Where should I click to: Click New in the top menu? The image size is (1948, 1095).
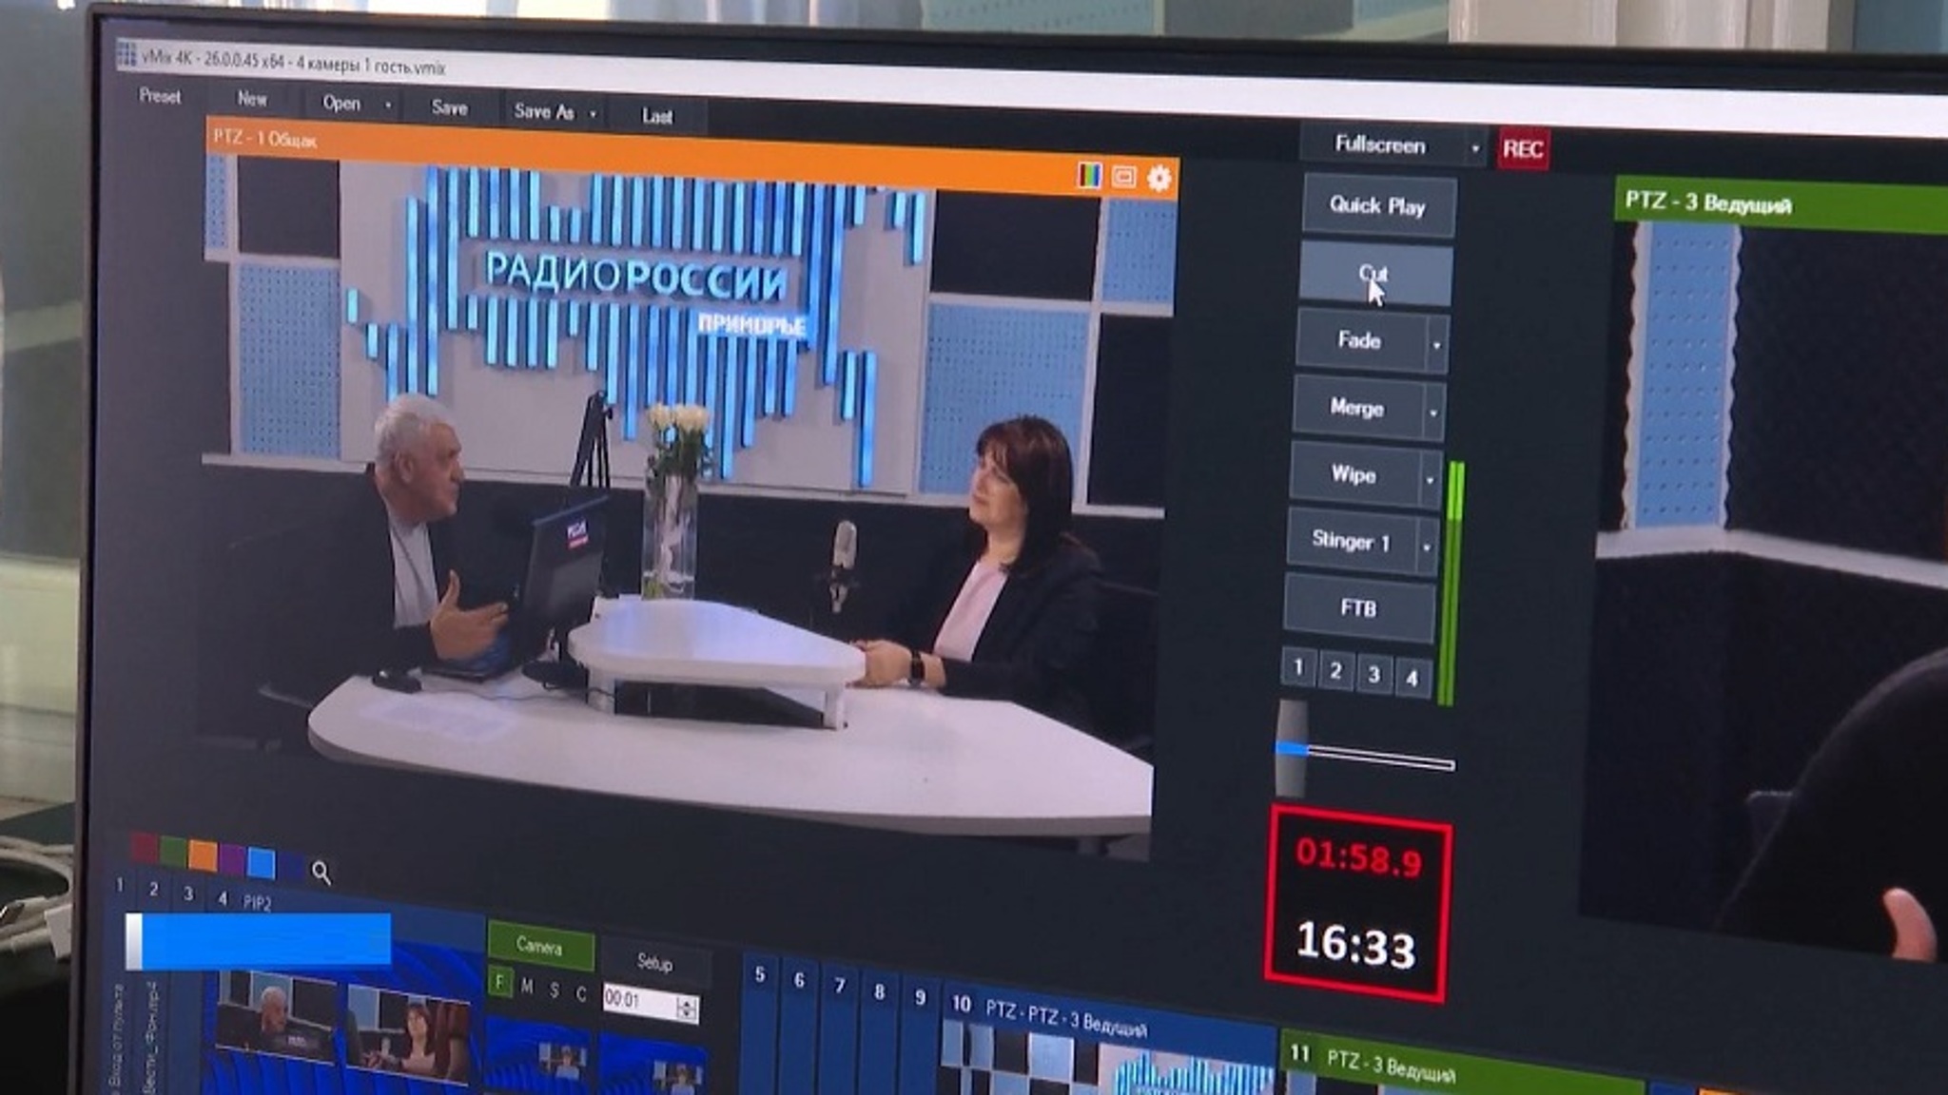(x=252, y=98)
